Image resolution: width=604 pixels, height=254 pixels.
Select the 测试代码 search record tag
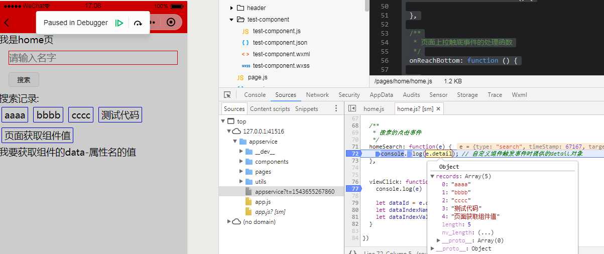pos(120,115)
